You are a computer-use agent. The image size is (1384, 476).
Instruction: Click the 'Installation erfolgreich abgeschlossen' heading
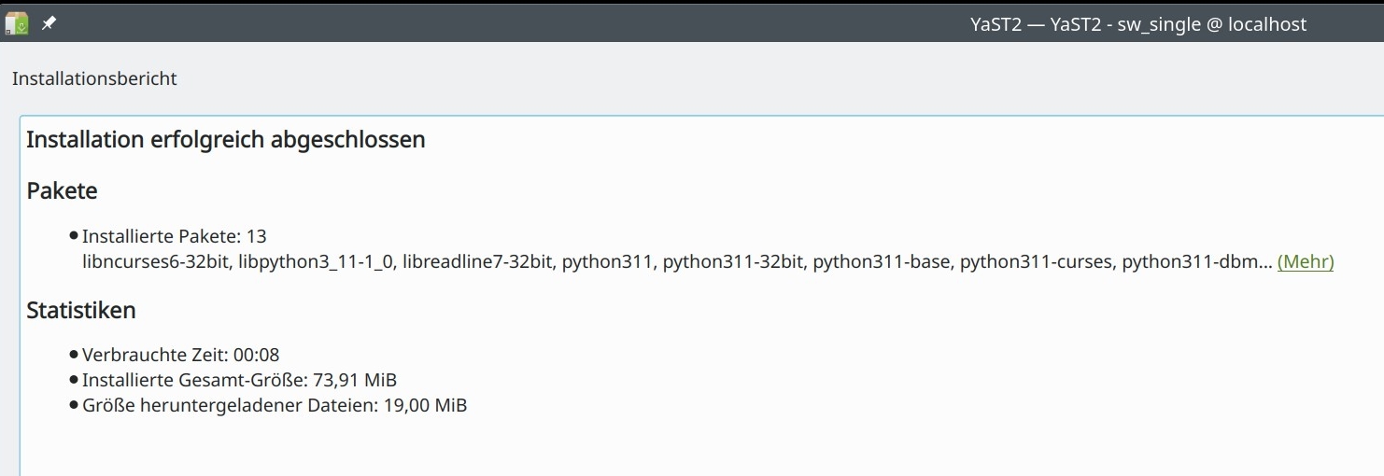point(226,140)
